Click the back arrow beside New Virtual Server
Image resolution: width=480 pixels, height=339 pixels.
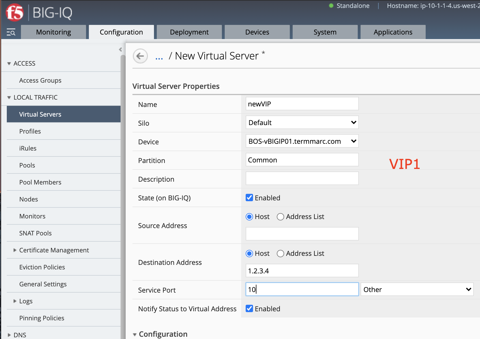click(140, 56)
